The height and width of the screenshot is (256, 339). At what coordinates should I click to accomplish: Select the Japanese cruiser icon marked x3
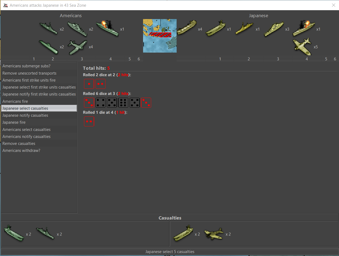click(x=274, y=29)
